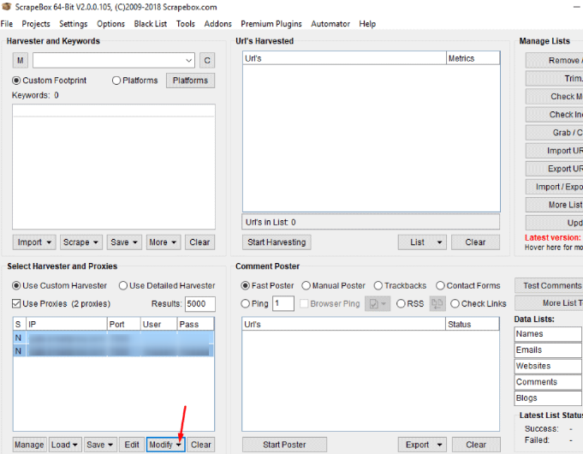Clear the comment poster list

(476, 445)
